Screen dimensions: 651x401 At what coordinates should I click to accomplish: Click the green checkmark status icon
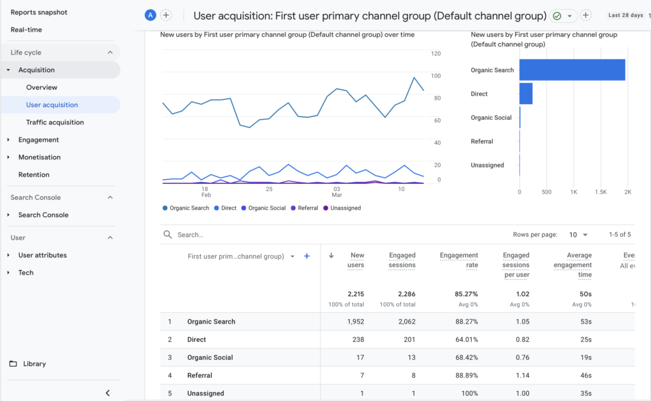pyautogui.click(x=557, y=16)
